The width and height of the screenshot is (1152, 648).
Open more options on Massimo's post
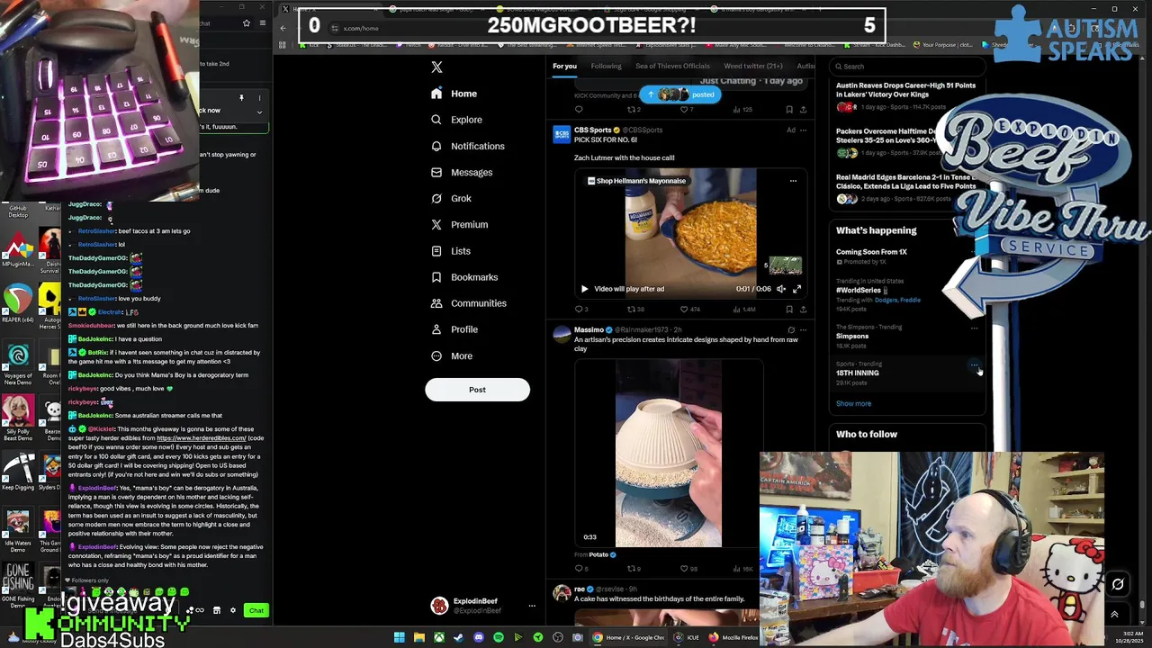(803, 329)
